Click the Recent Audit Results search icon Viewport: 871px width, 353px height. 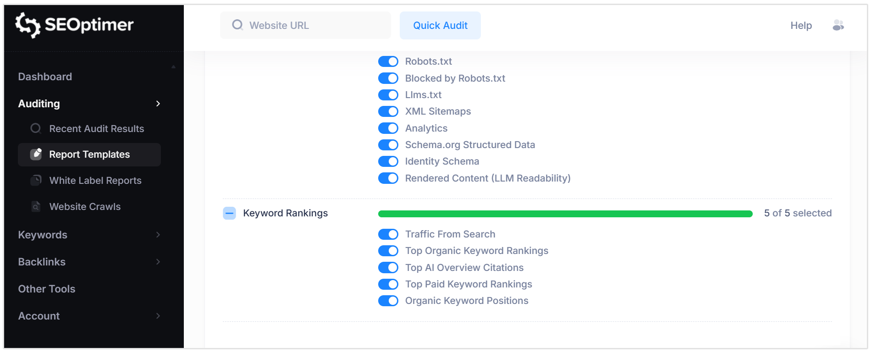[36, 129]
